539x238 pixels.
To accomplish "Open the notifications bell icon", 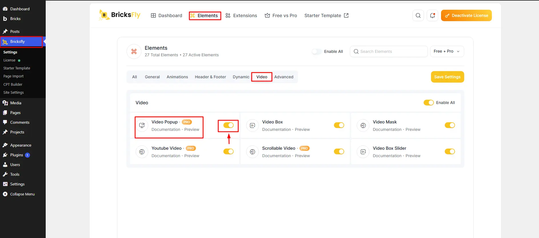I will click(x=432, y=15).
